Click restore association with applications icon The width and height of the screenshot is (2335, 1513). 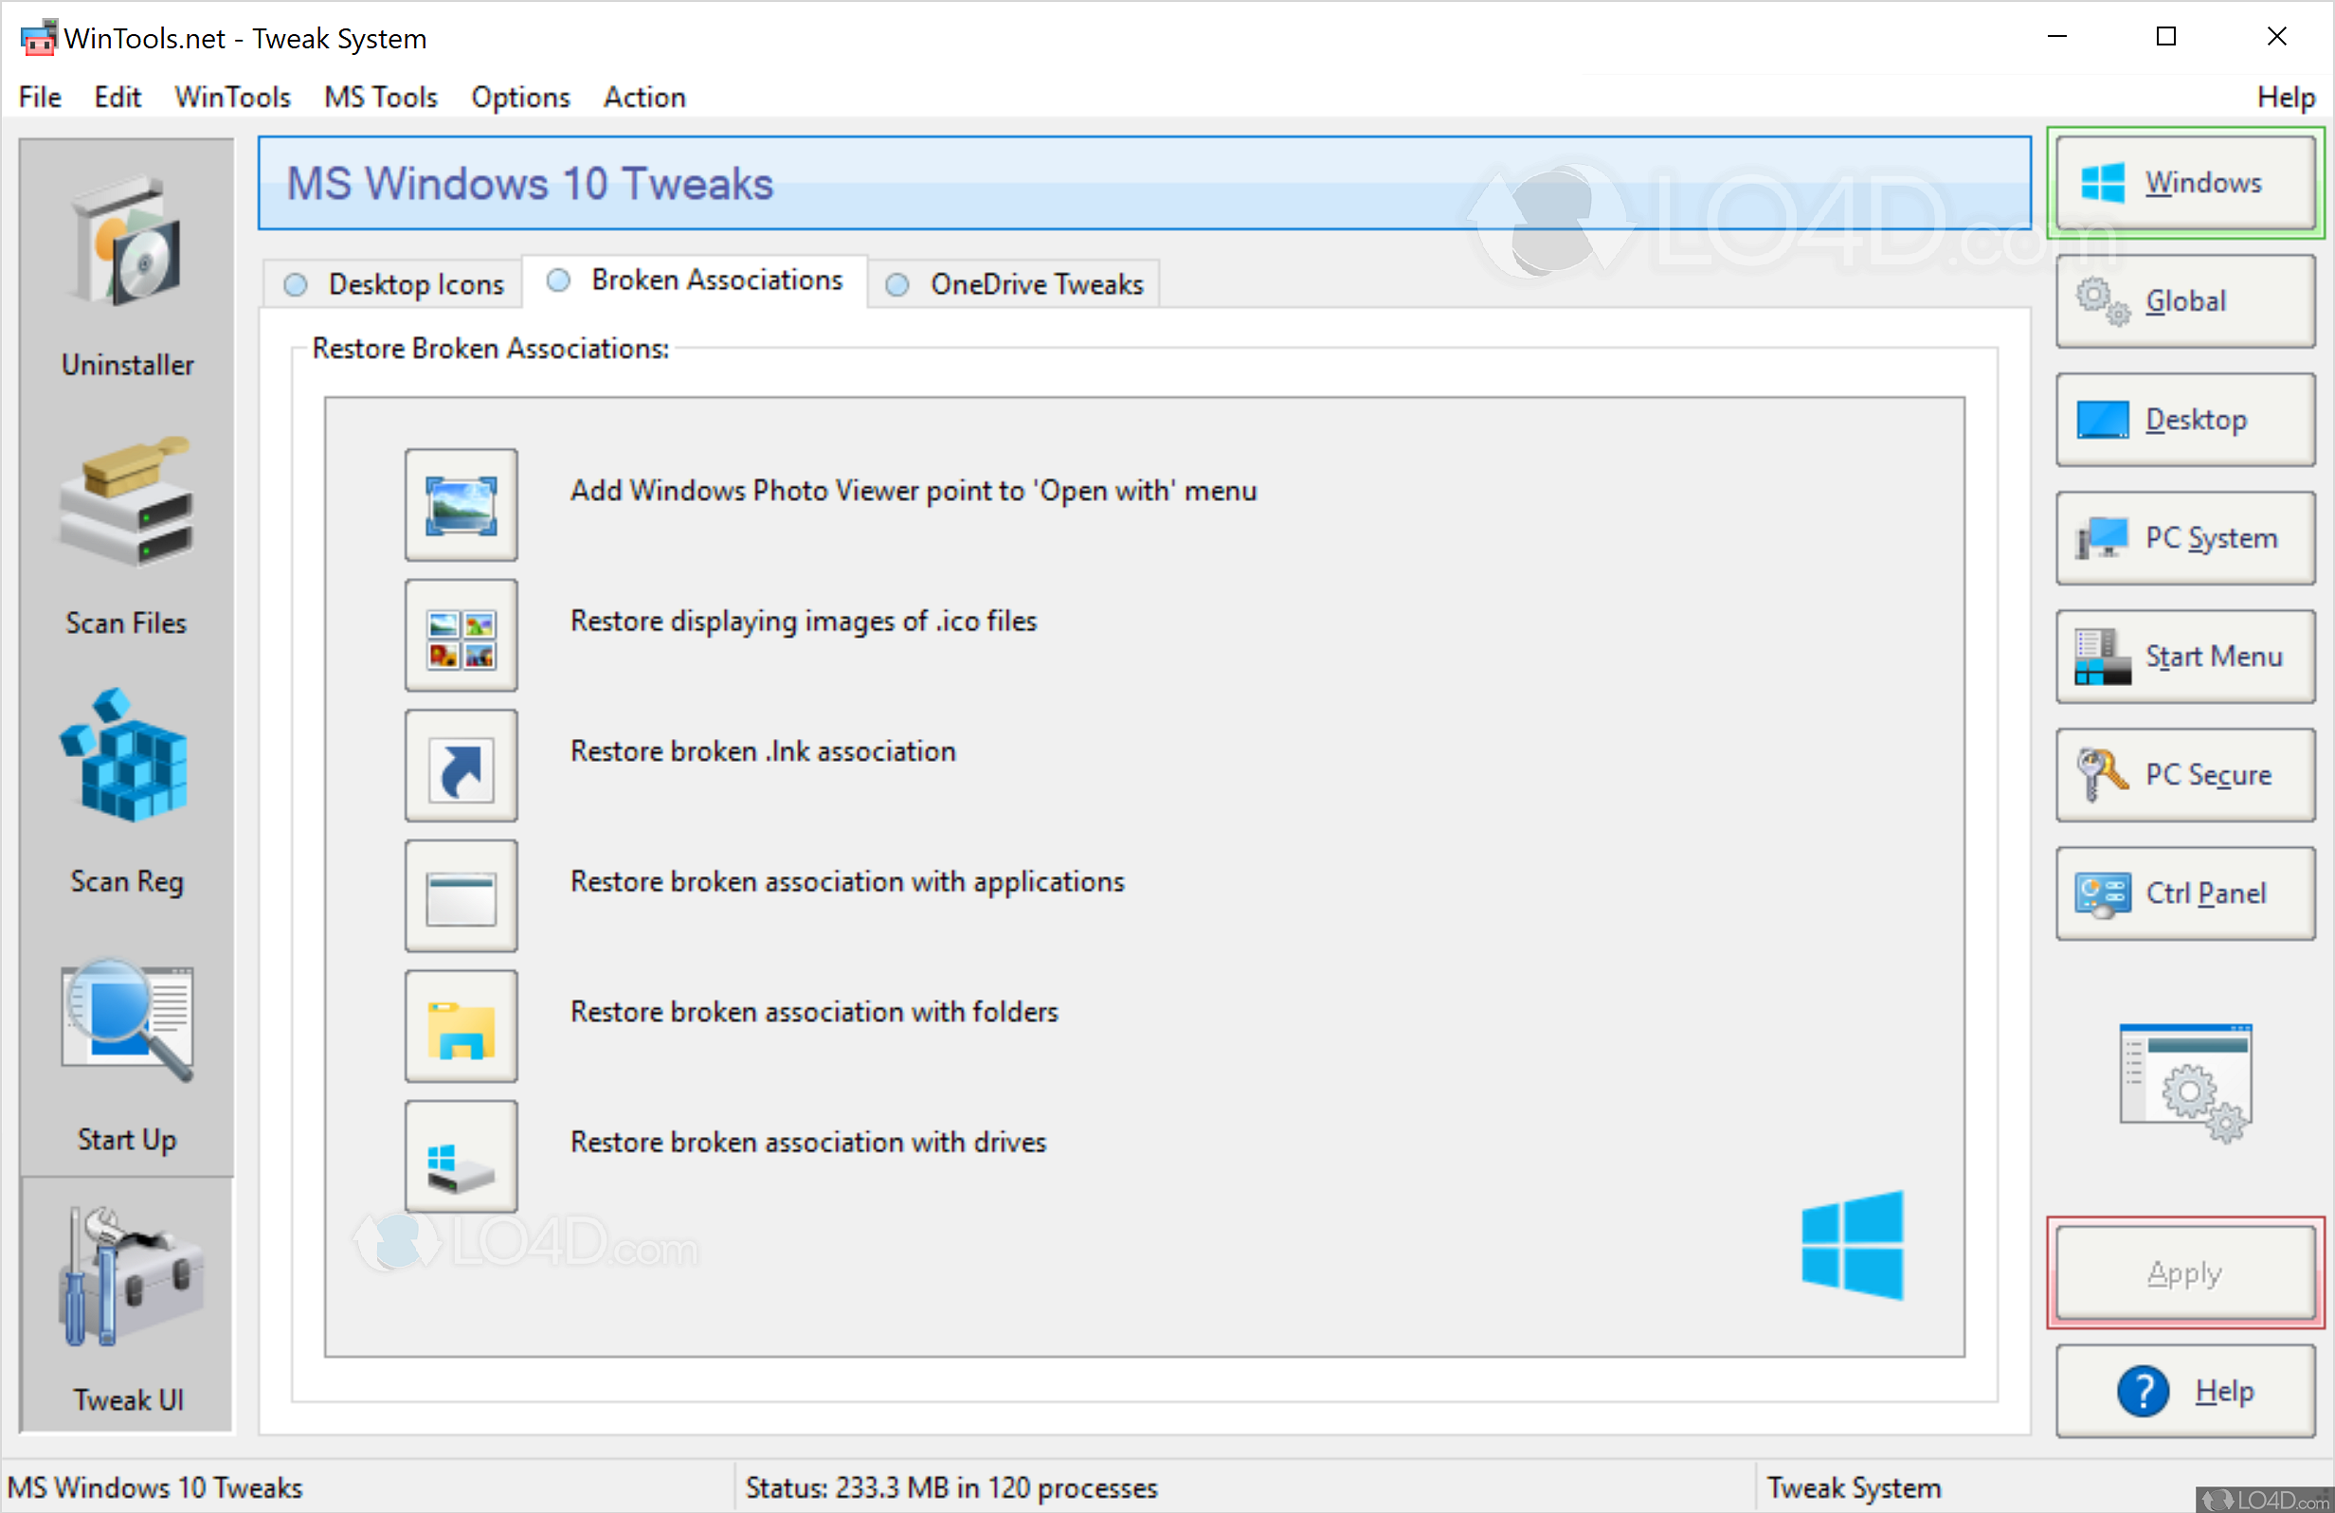pyautogui.click(x=461, y=895)
